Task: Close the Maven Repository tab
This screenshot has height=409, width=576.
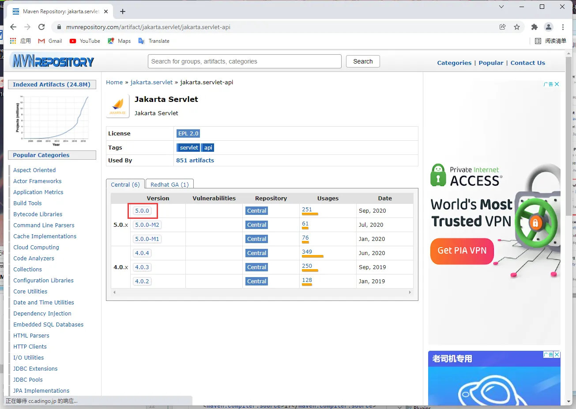Action: (x=106, y=11)
